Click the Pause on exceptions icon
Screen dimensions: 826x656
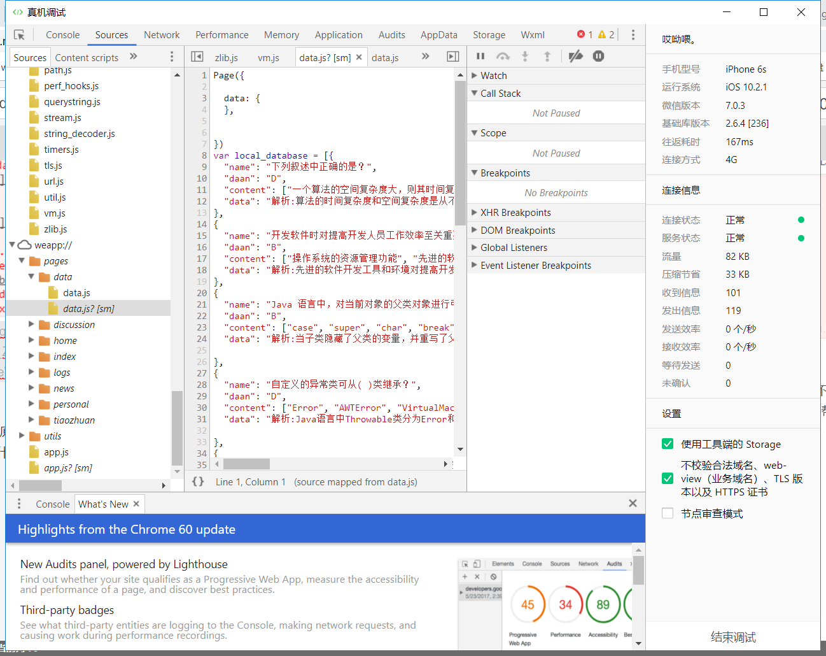(598, 56)
